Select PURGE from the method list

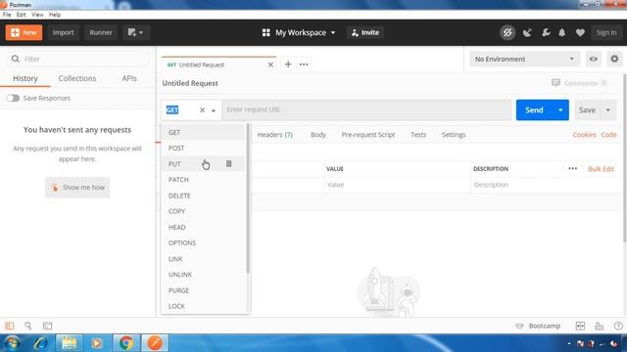click(203, 290)
